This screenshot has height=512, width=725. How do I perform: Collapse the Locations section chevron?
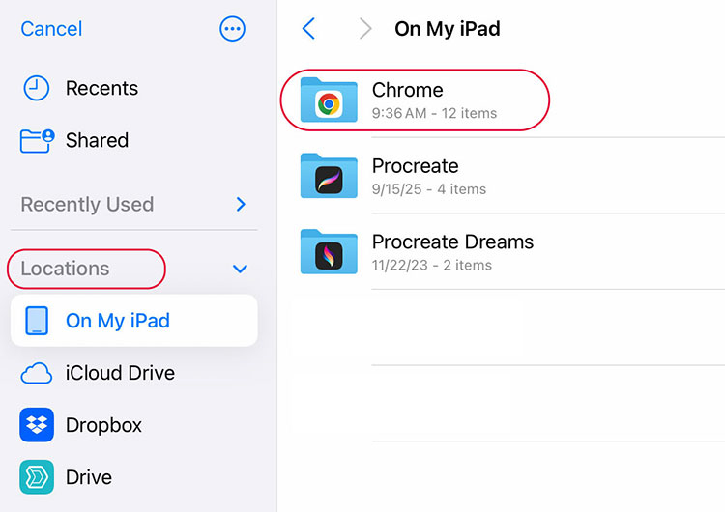click(x=241, y=270)
